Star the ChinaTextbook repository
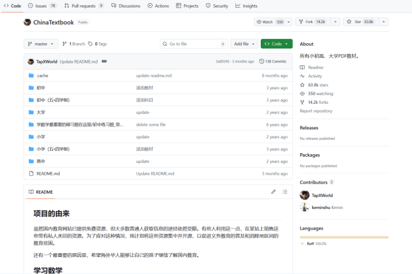 pos(361,22)
